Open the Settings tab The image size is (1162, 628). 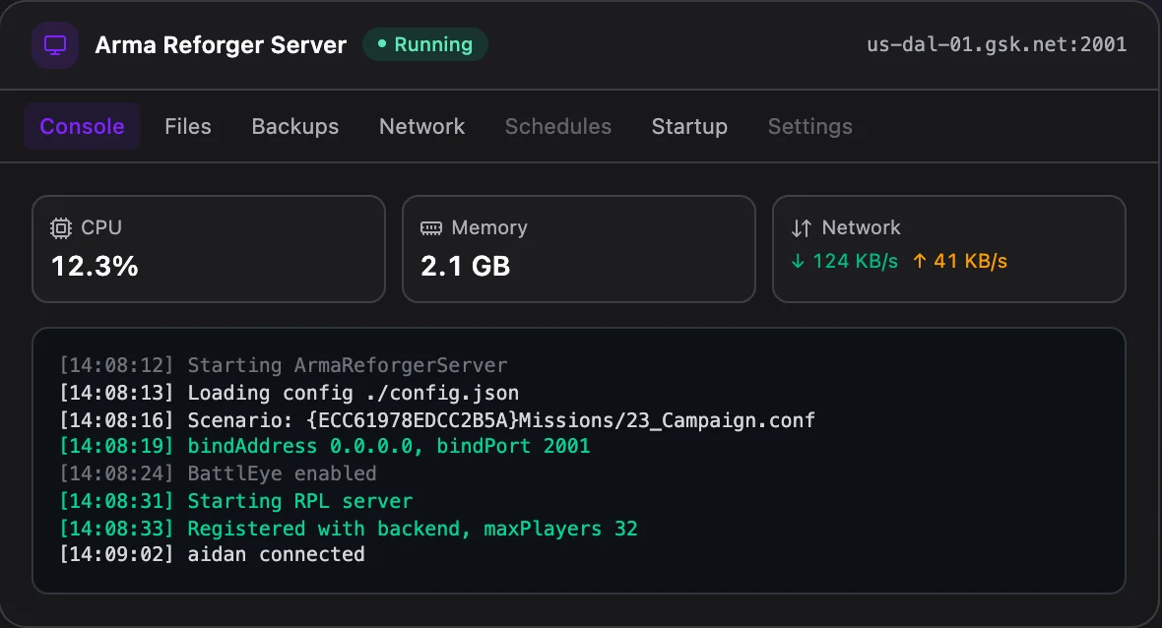[x=810, y=127]
